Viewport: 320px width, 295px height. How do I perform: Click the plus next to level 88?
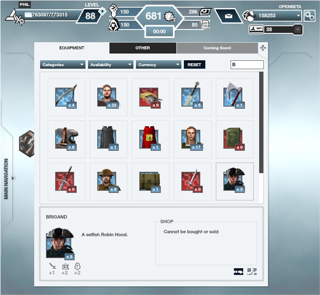102,11
